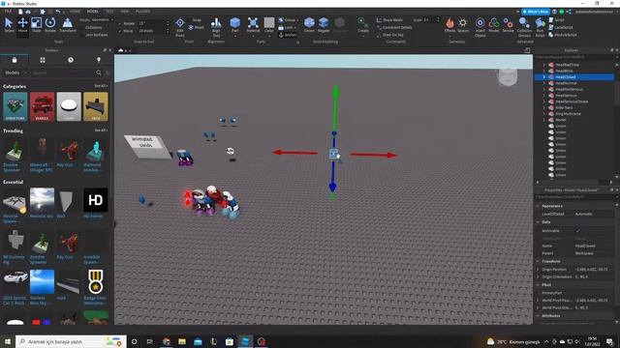Image resolution: width=620 pixels, height=348 pixels.
Task: Toggle the Anchor part setting
Action: 288,35
